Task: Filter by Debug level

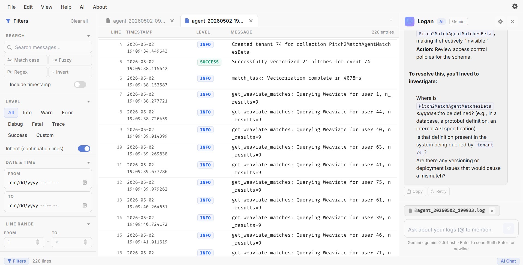Action: (16, 124)
